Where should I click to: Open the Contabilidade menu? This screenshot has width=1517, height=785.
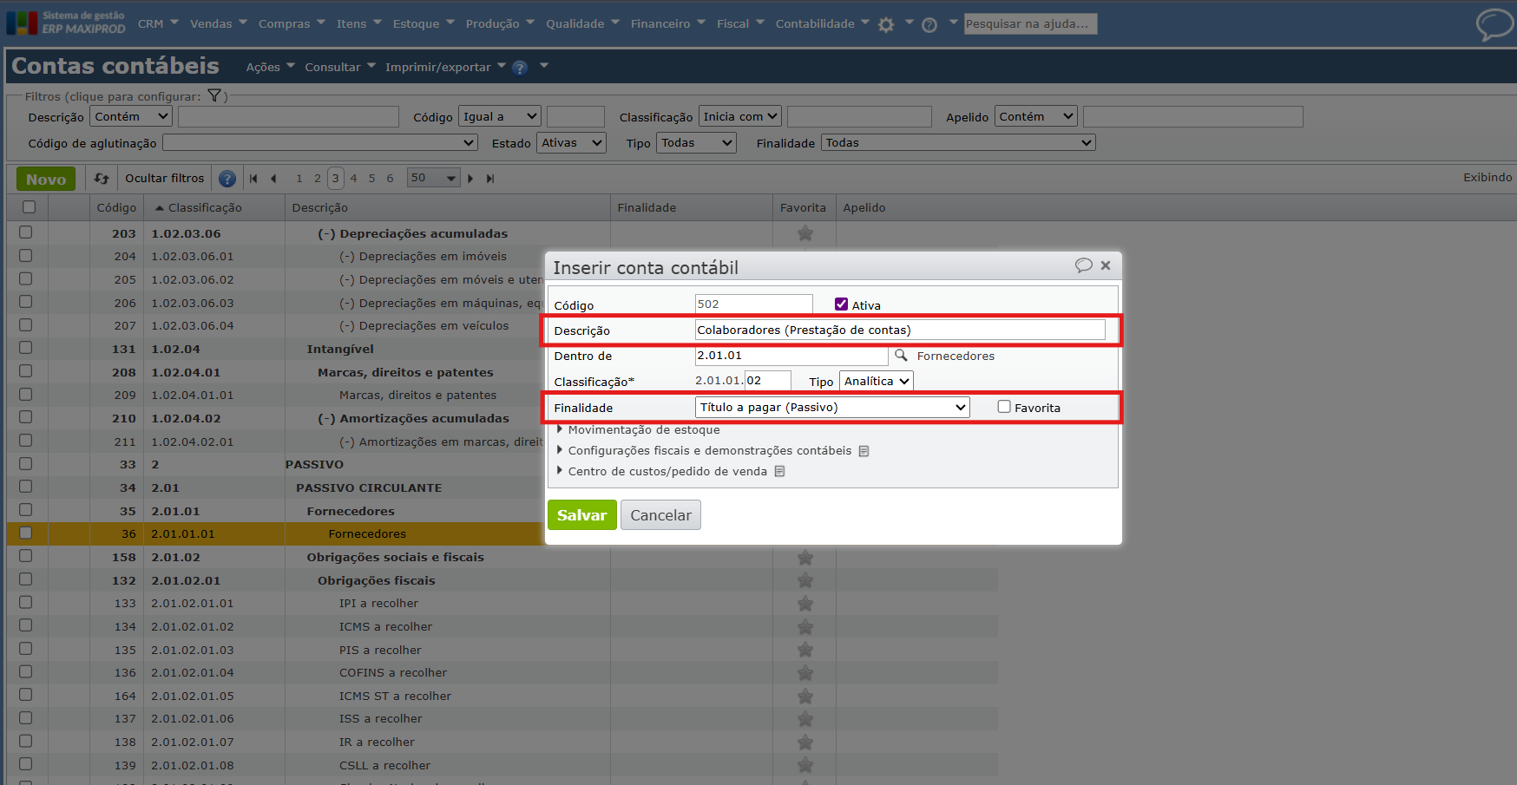(823, 24)
